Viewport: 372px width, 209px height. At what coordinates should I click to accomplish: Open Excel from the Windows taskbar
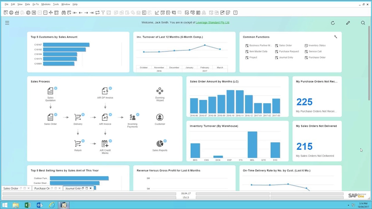click(28, 205)
